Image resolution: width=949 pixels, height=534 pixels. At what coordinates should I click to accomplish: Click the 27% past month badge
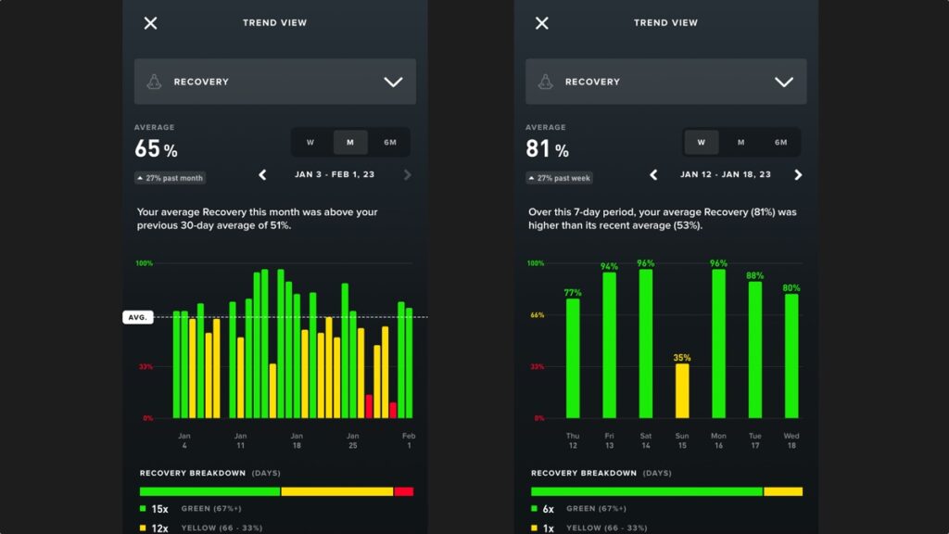point(169,177)
